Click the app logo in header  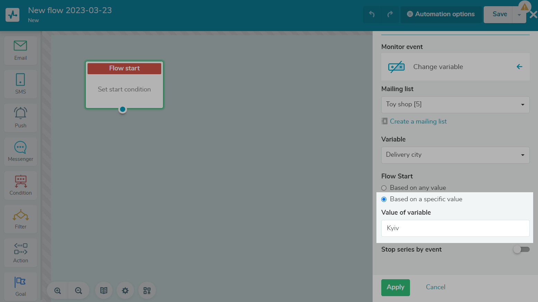click(12, 15)
